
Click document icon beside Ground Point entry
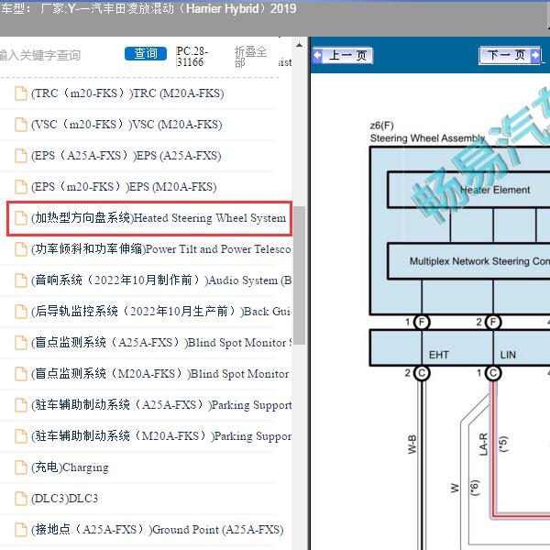(21, 530)
